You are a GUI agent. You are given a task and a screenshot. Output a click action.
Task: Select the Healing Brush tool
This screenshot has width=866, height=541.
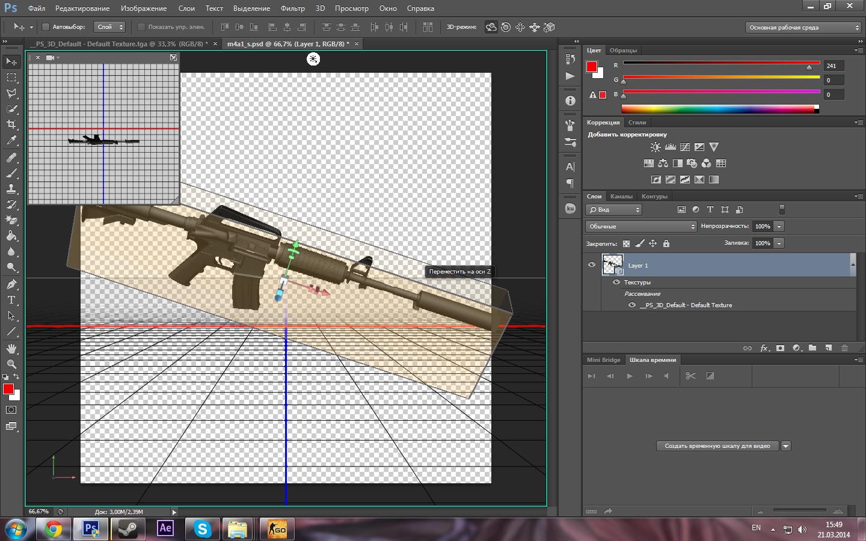[x=11, y=157]
